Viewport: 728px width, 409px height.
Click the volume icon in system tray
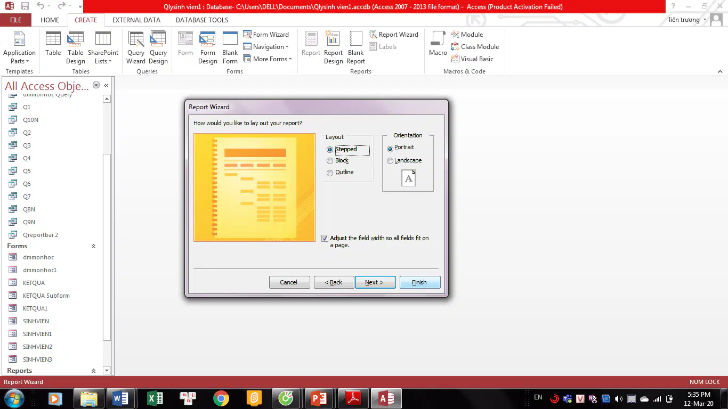619,398
